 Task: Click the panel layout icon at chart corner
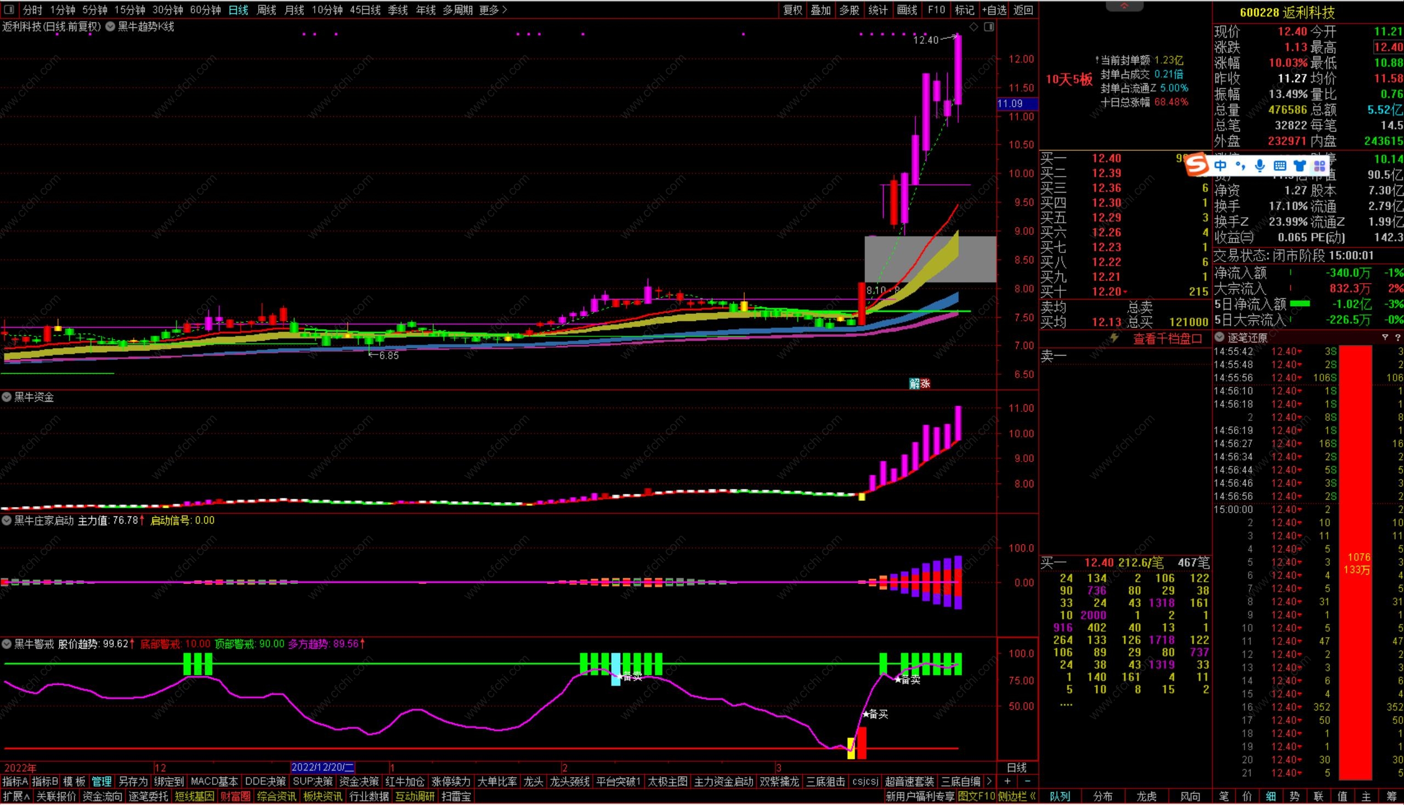[989, 26]
